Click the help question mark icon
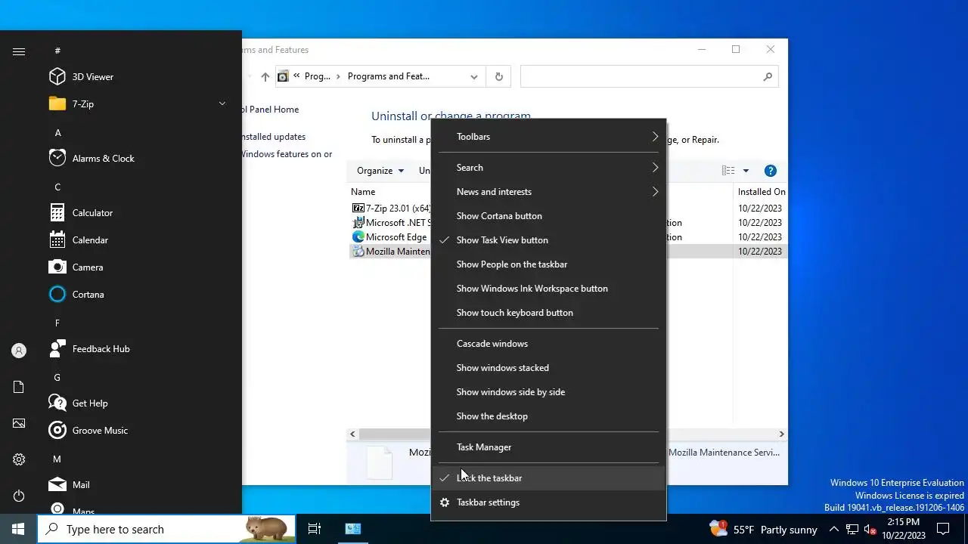The image size is (968, 544). coord(770,171)
